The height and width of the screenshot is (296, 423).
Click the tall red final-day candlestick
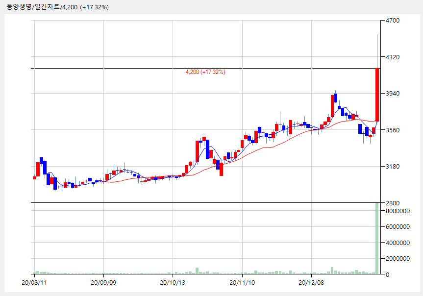point(377,95)
